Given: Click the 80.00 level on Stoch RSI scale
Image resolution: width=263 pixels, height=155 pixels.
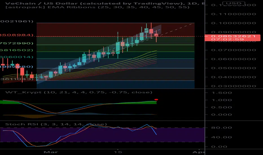Looking at the screenshot, I should point(222,127).
